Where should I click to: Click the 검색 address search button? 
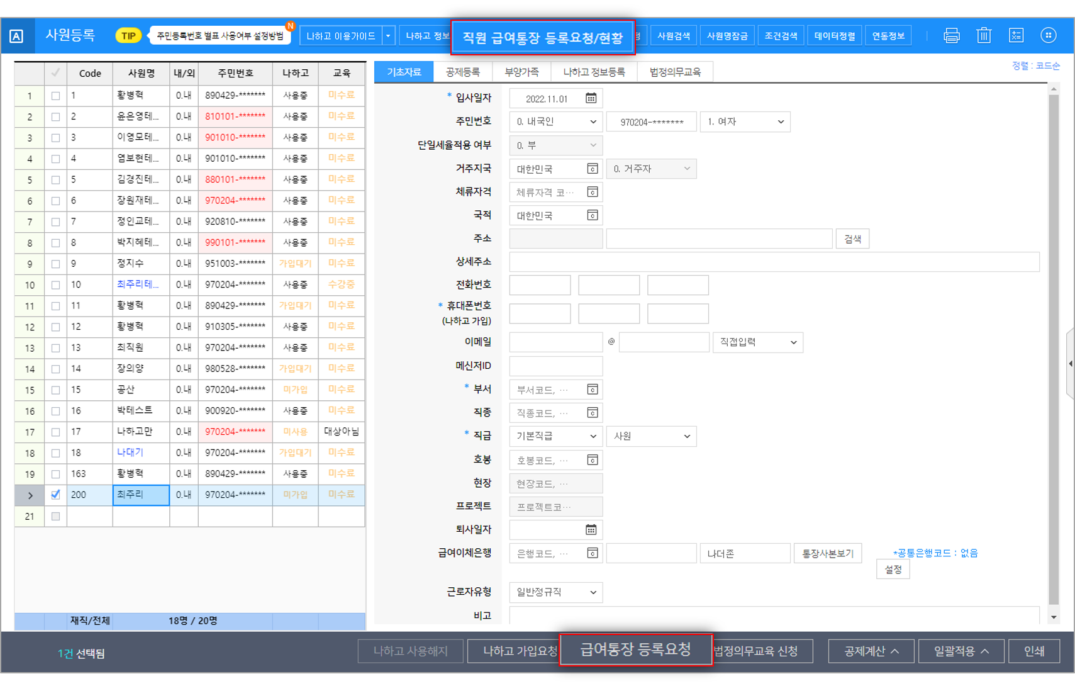(x=852, y=239)
